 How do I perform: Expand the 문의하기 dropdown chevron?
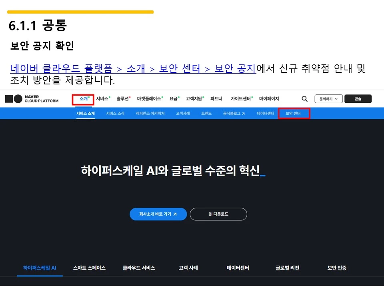[x=337, y=99]
